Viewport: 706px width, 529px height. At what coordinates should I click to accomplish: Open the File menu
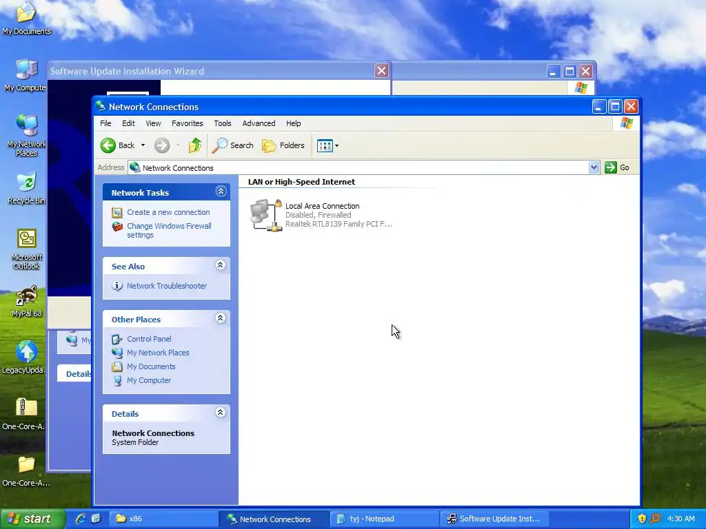105,123
